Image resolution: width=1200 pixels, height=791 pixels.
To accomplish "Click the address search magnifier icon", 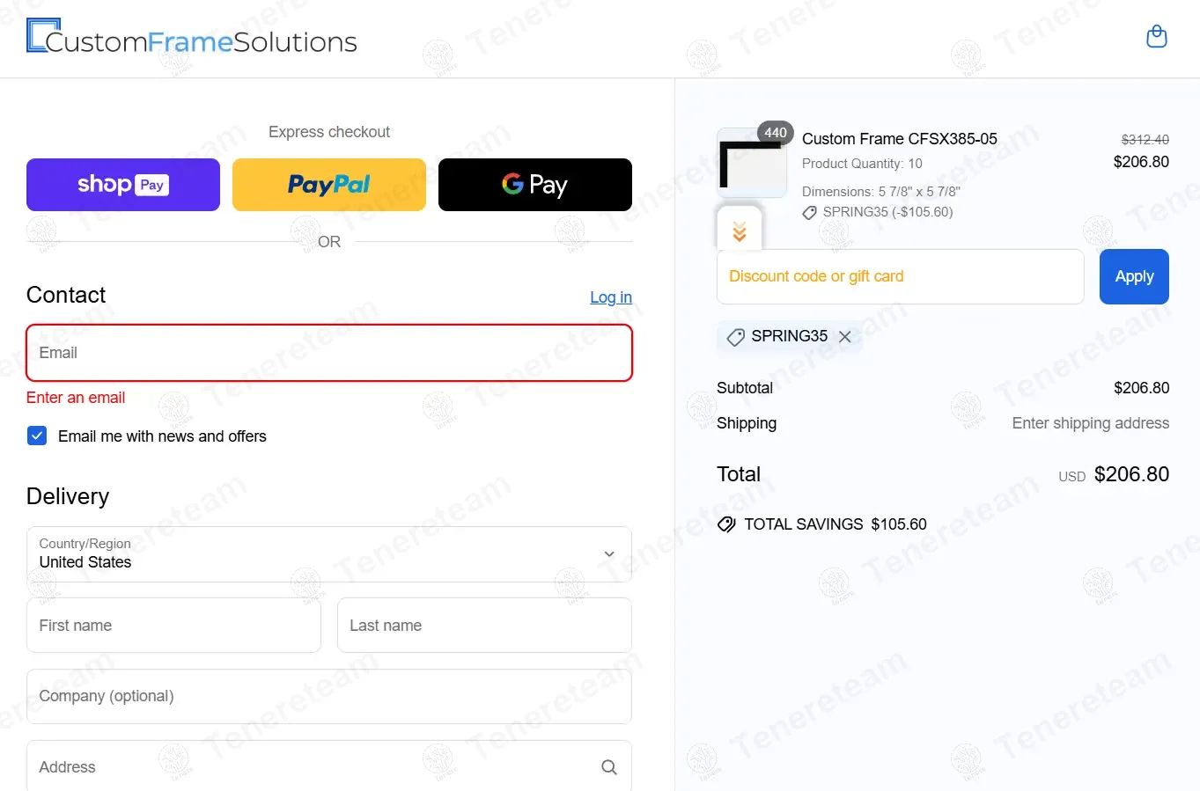I will (608, 767).
